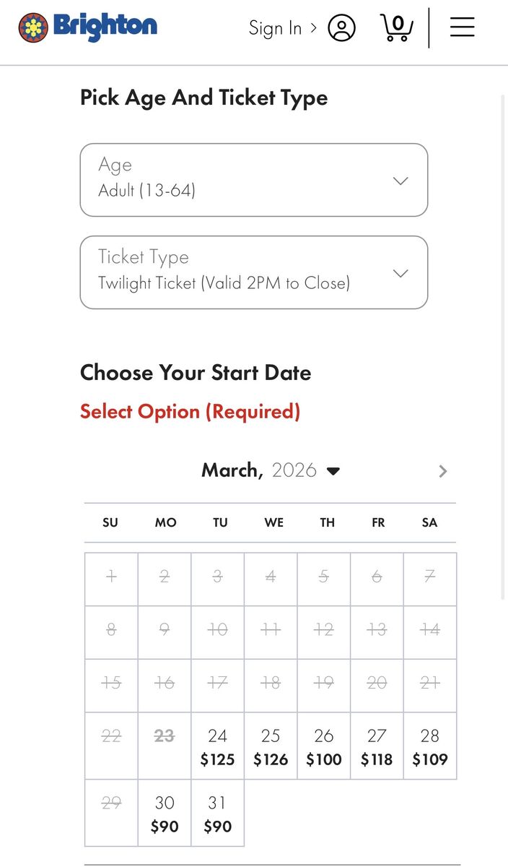Open the hamburger navigation menu
This screenshot has height=867, width=508.
click(x=462, y=27)
